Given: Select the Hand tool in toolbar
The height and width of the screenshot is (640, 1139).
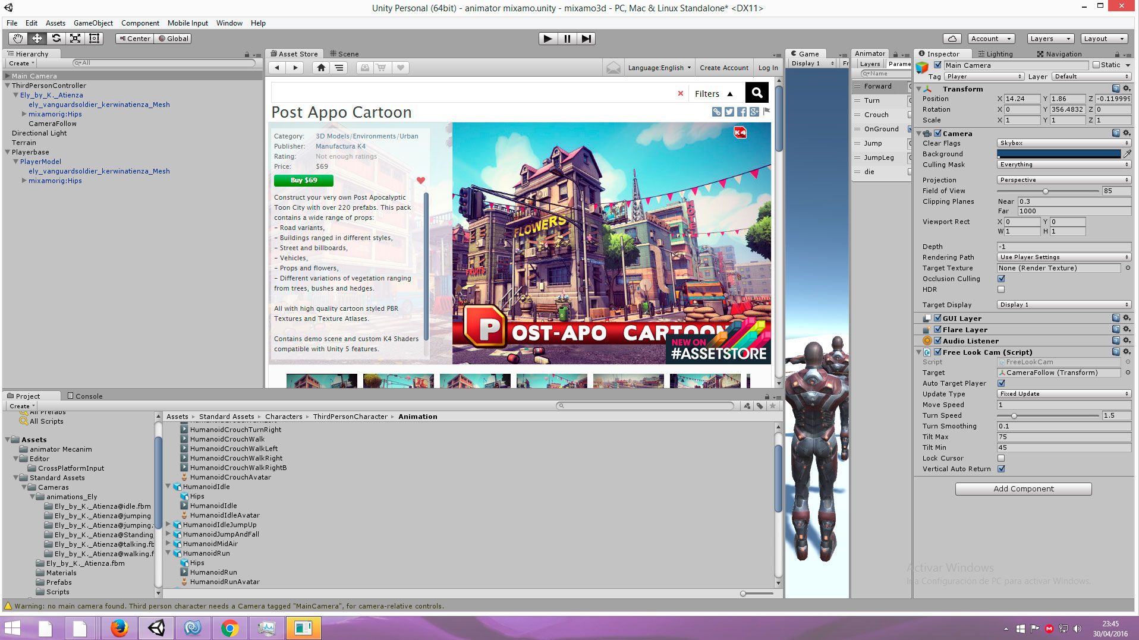Looking at the screenshot, I should tap(17, 39).
